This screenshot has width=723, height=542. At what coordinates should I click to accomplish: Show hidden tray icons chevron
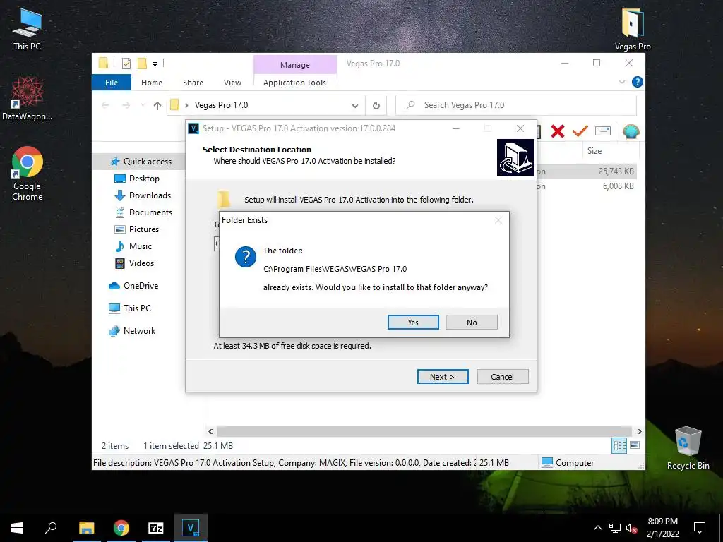[x=597, y=528]
